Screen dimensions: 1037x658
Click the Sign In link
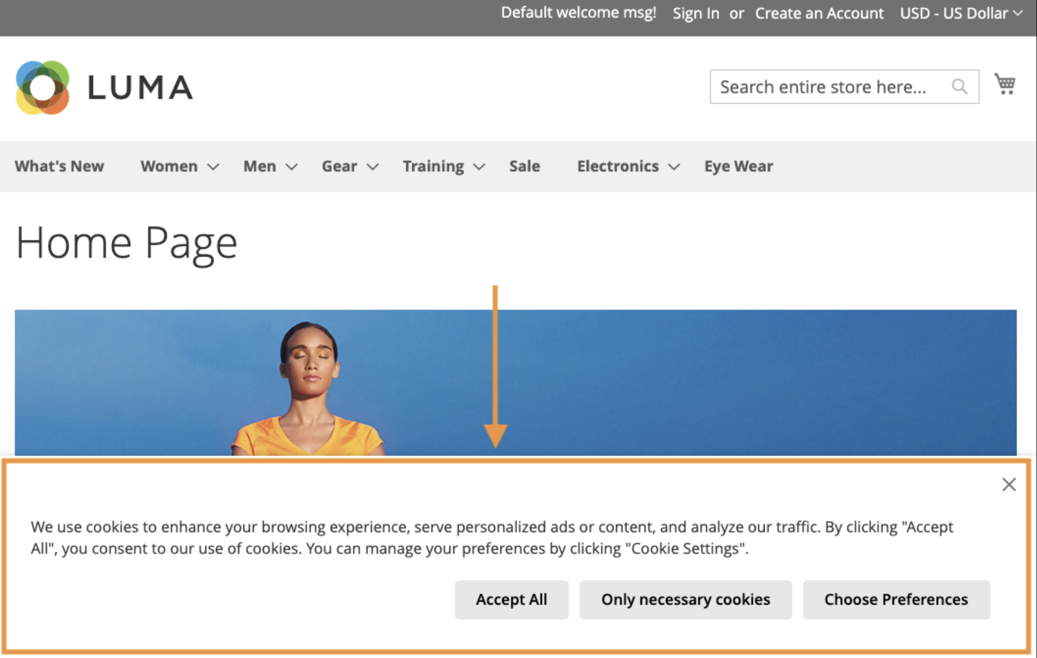coord(696,13)
